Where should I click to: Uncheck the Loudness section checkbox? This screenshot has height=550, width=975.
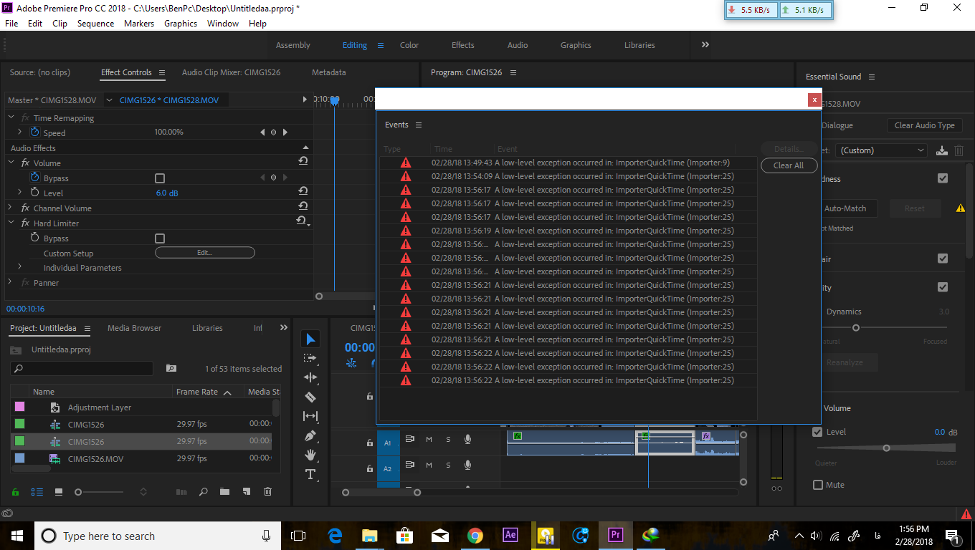point(943,178)
